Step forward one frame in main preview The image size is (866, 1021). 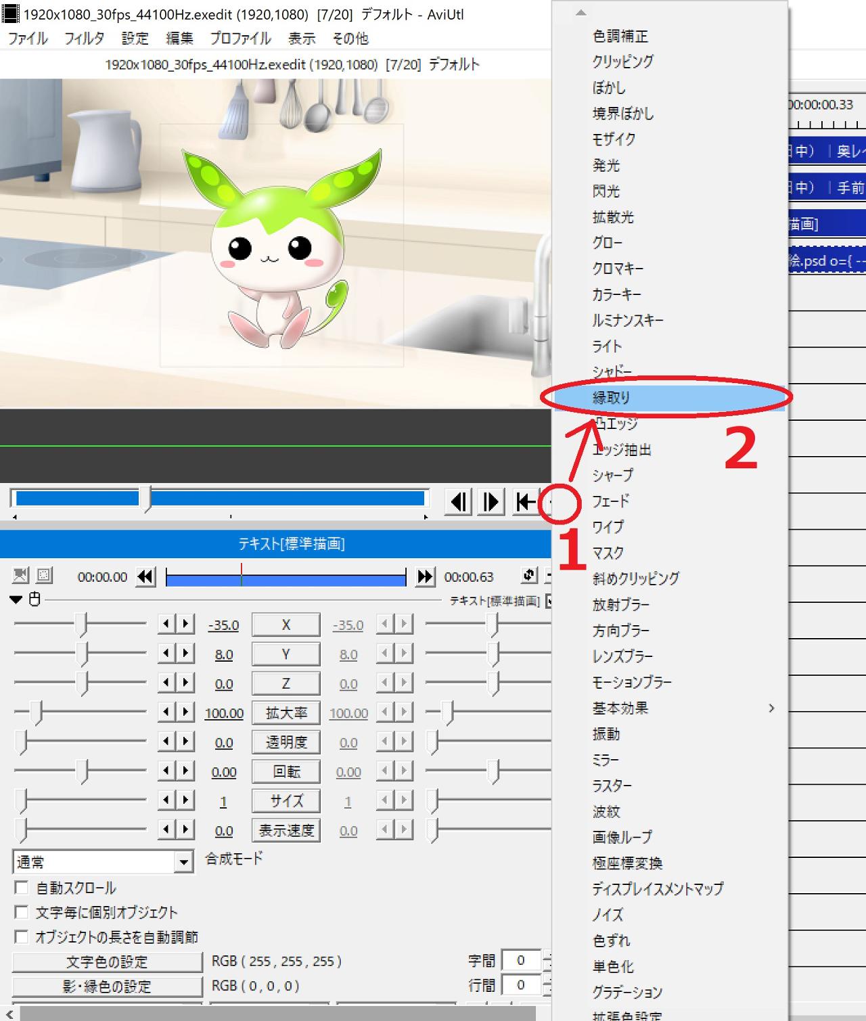[x=491, y=502]
